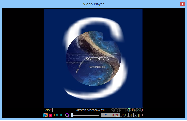Click the Select label to choose a file

coord(48,110)
